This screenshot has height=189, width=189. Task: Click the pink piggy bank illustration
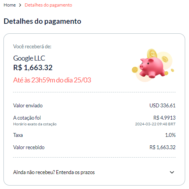click(x=152, y=67)
